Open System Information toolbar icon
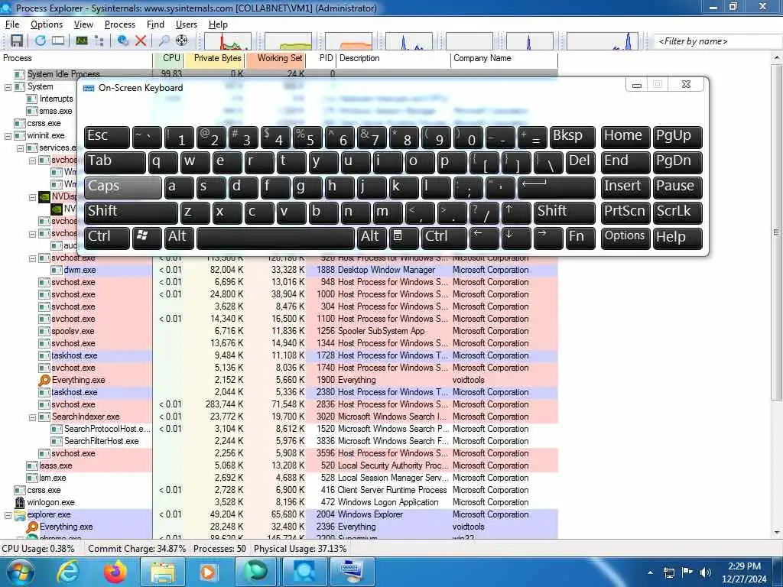The width and height of the screenshot is (783, 587). click(82, 41)
